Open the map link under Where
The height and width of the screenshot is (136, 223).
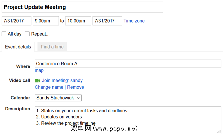click(x=39, y=70)
